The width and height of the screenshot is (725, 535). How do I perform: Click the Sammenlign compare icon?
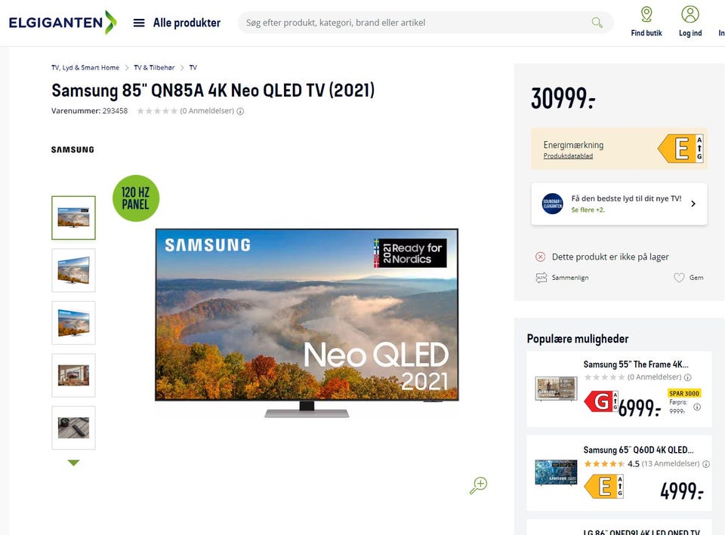pos(541,278)
